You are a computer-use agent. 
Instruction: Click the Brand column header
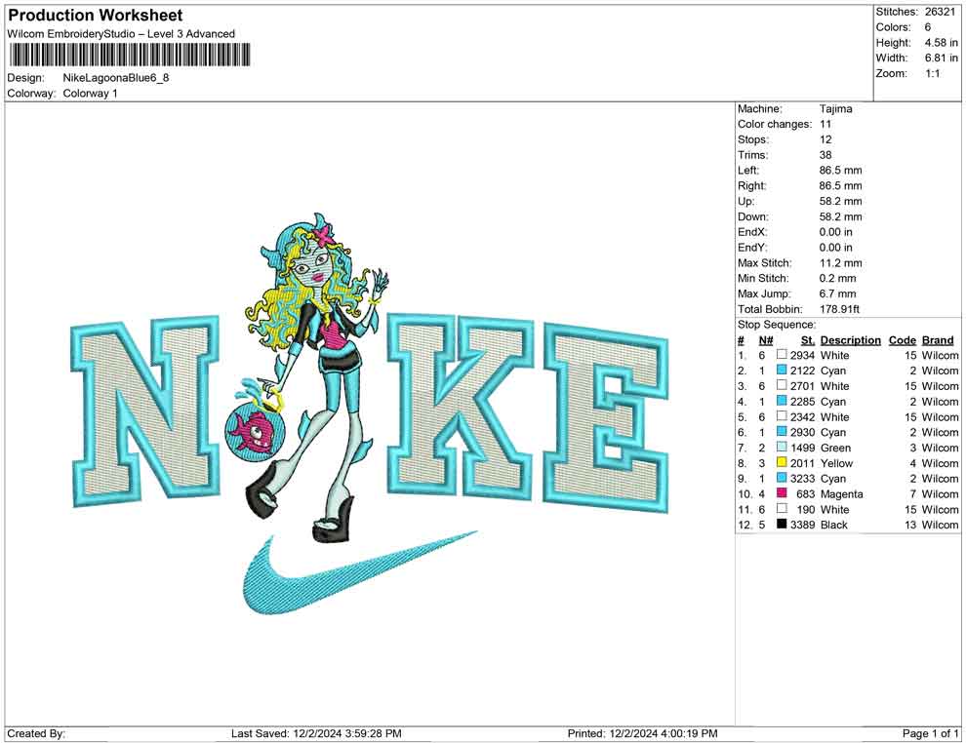pos(938,339)
